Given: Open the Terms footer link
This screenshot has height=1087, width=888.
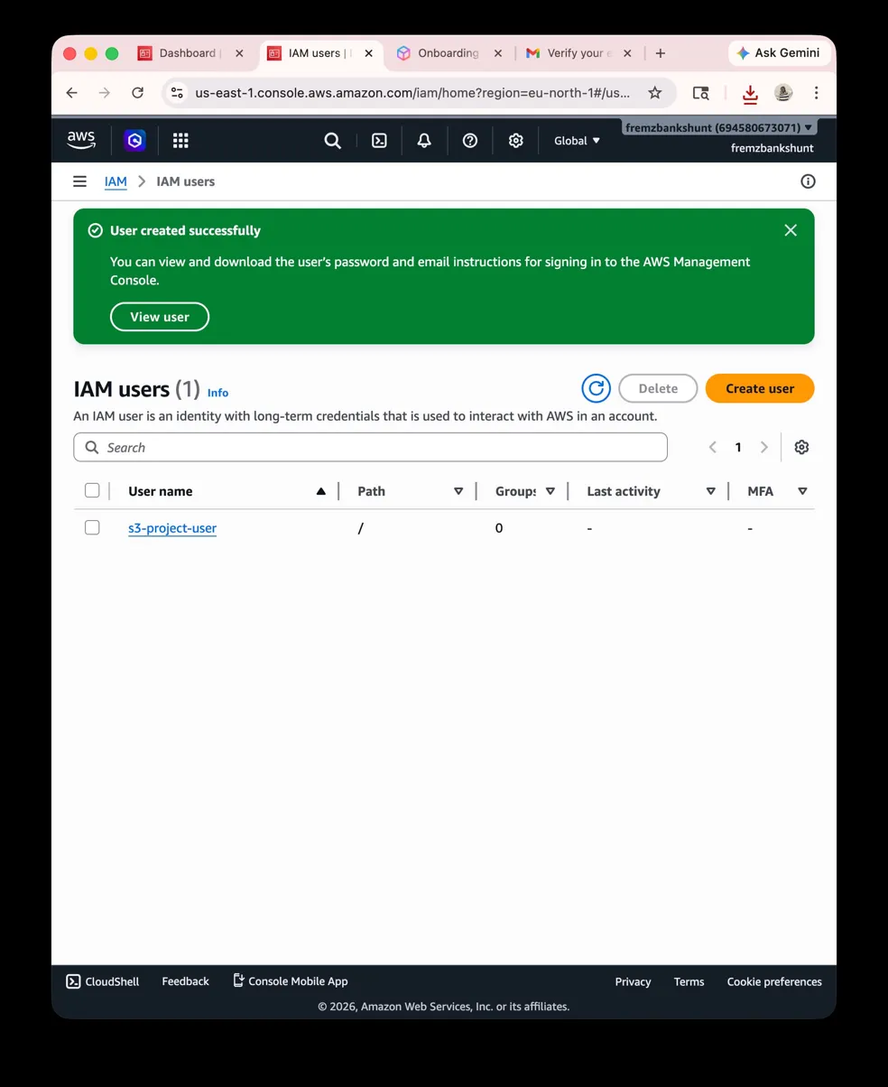Looking at the screenshot, I should pyautogui.click(x=689, y=981).
